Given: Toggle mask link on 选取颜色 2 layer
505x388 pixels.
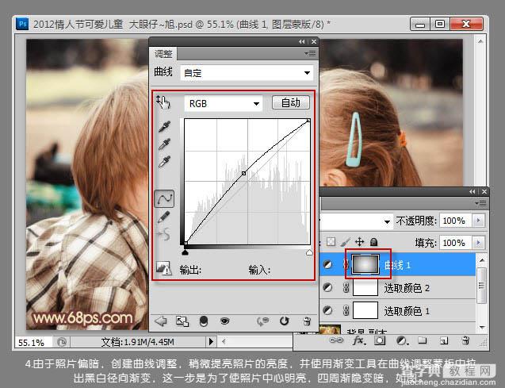Looking at the screenshot, I should (x=346, y=287).
